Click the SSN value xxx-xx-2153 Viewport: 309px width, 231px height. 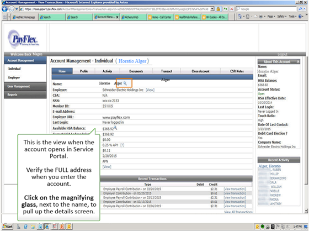tap(111, 101)
